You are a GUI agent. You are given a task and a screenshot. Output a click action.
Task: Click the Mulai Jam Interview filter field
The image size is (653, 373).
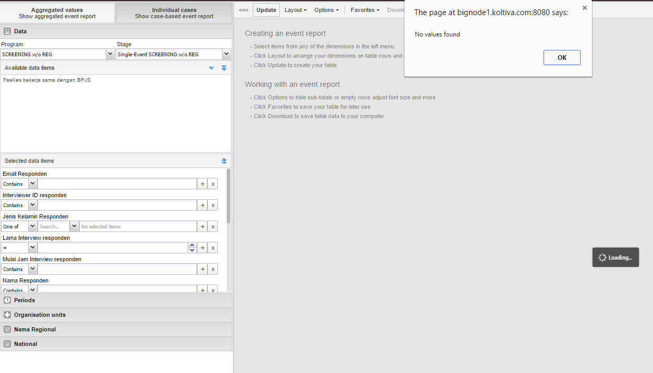[117, 269]
